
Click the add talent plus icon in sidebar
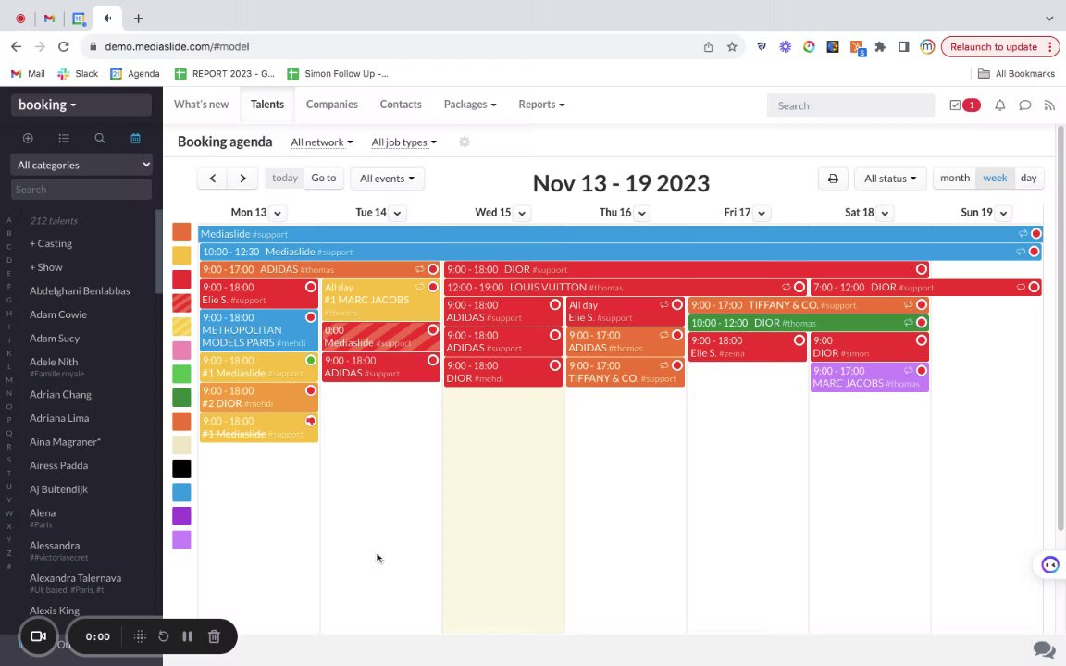[x=28, y=138]
